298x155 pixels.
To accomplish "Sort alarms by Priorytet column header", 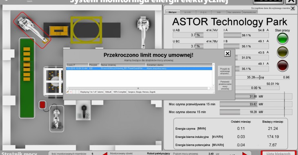I will point(94,65).
